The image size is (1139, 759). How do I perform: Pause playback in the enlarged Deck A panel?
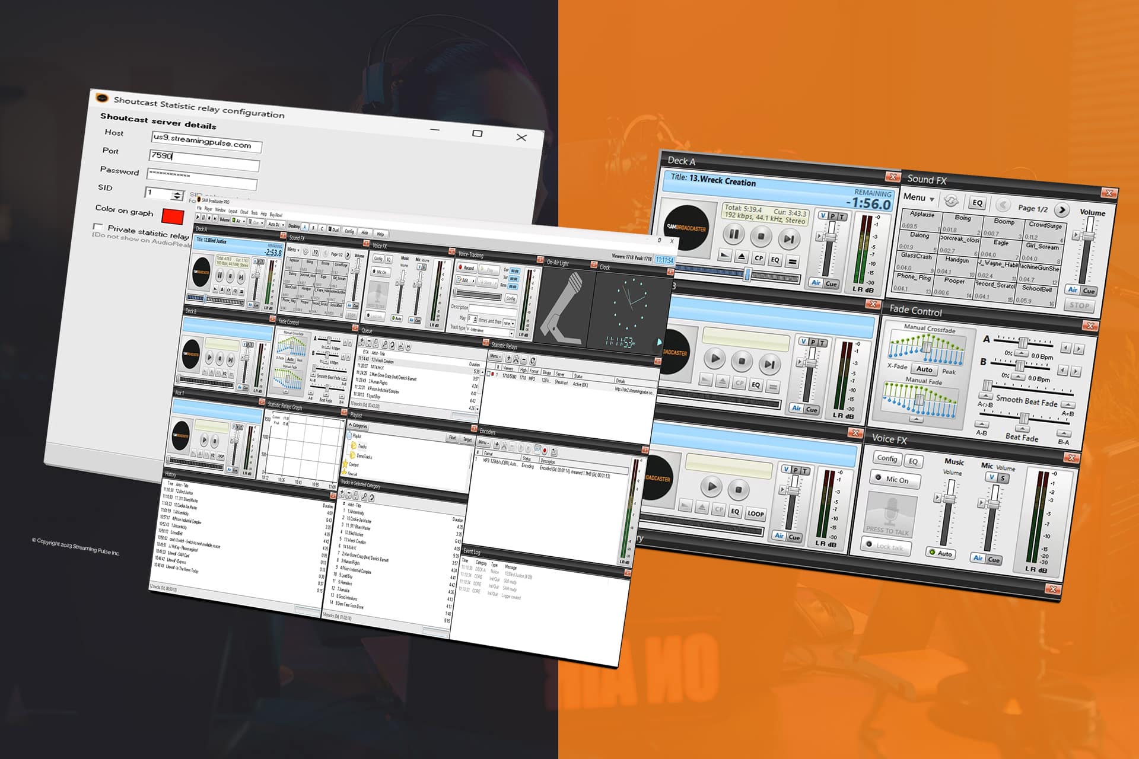click(x=734, y=234)
